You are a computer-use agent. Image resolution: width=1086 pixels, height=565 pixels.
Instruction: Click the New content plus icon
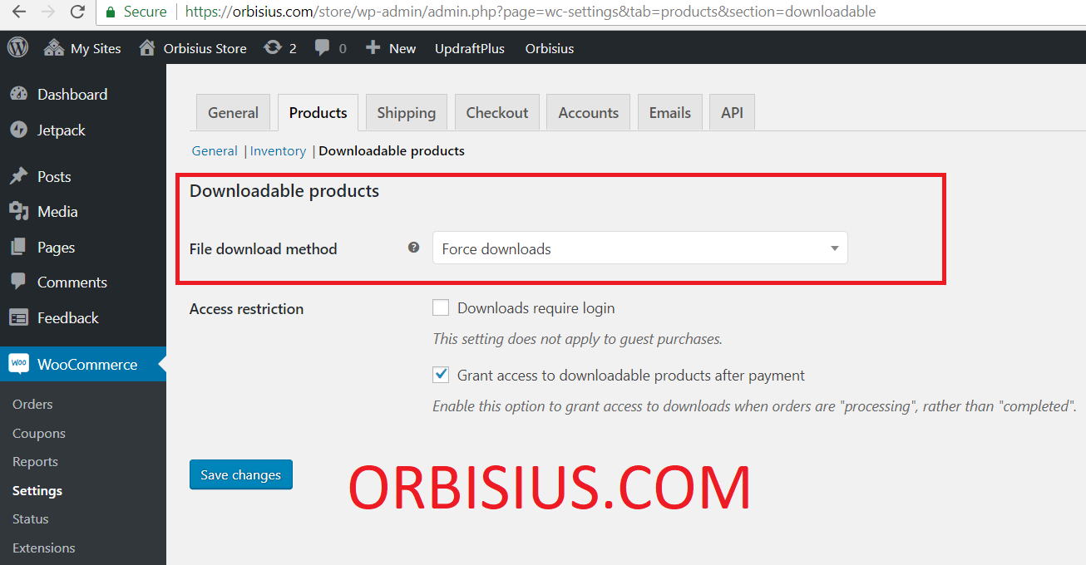(x=373, y=48)
